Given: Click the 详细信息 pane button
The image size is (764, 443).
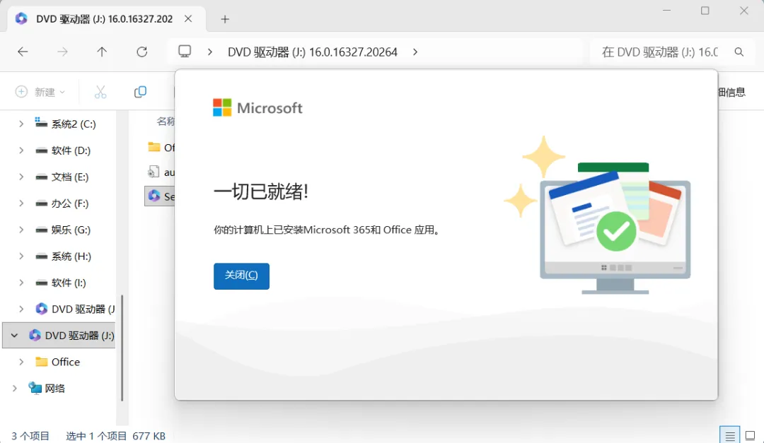Looking at the screenshot, I should (x=732, y=92).
